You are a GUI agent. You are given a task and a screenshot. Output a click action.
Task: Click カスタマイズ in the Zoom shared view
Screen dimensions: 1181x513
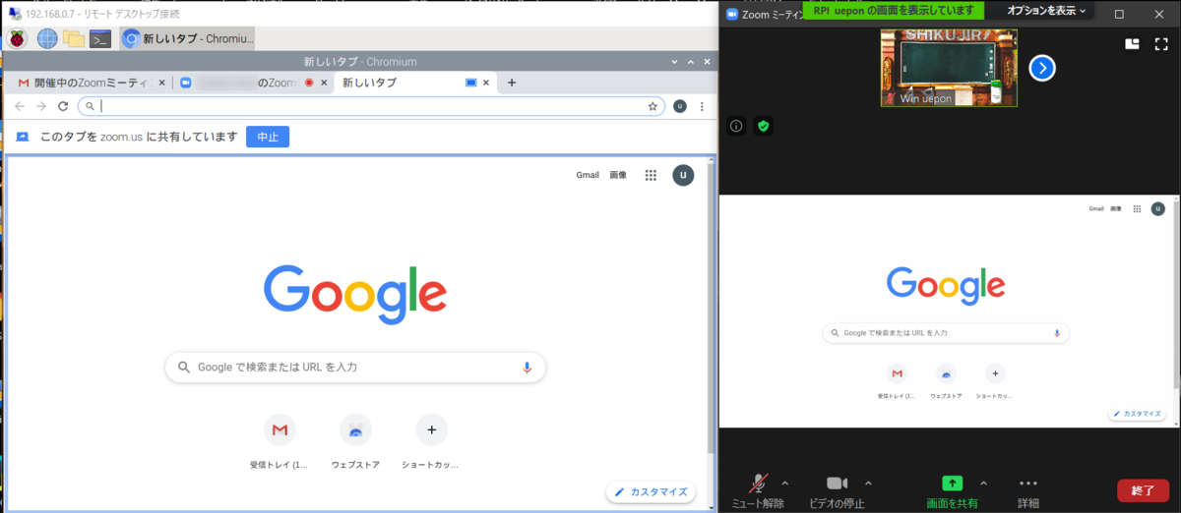[1137, 414]
